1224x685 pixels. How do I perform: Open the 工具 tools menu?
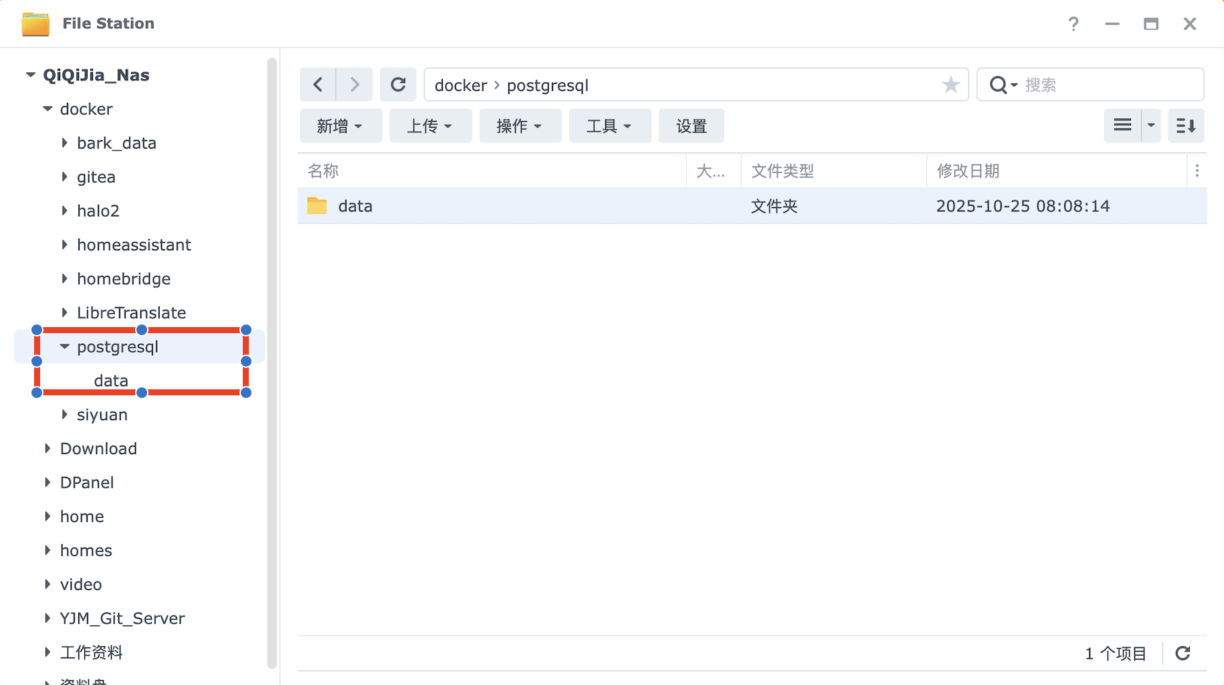(609, 126)
